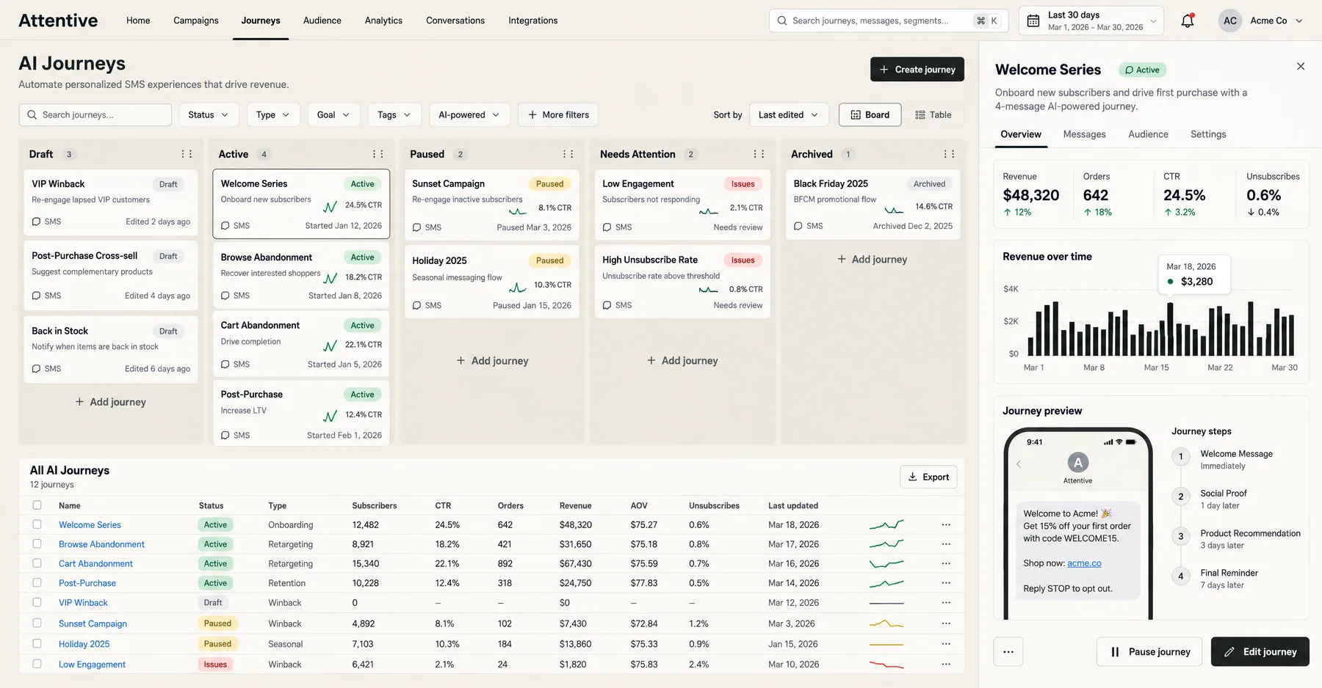Viewport: 1322px width, 688px height.
Task: Check the VIP Winback row checkbox
Action: 37,602
